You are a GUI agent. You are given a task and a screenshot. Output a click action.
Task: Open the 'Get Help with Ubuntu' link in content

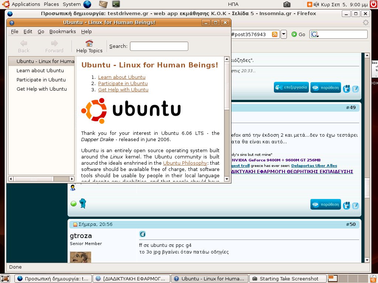[x=123, y=90]
